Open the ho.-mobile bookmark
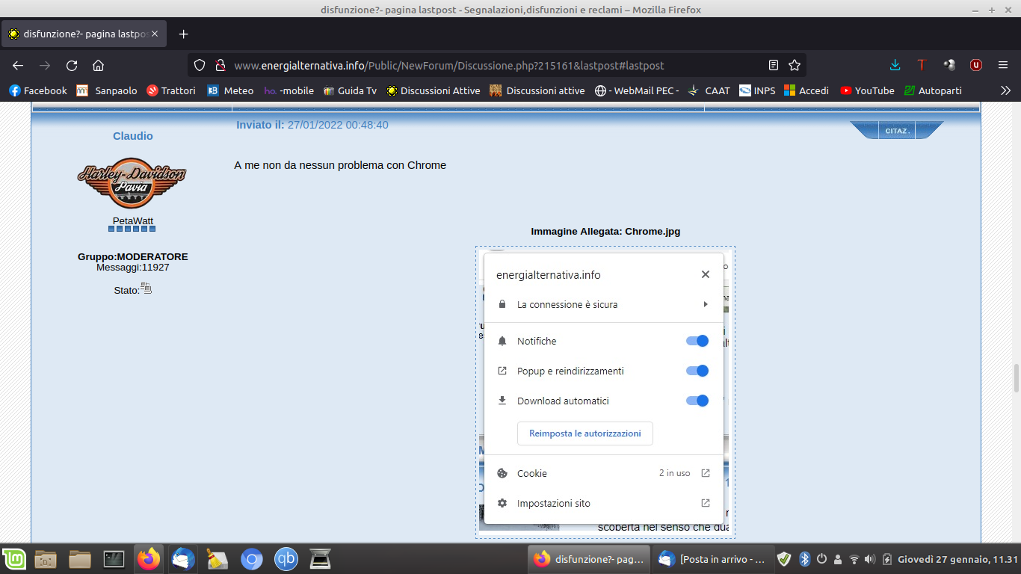 [x=289, y=90]
